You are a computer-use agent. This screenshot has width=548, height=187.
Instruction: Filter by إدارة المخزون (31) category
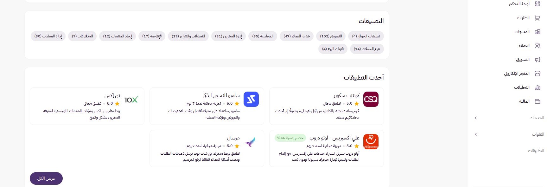[228, 36]
